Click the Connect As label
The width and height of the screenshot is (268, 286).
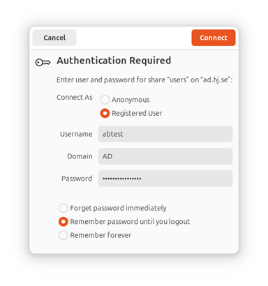pyautogui.click(x=75, y=97)
